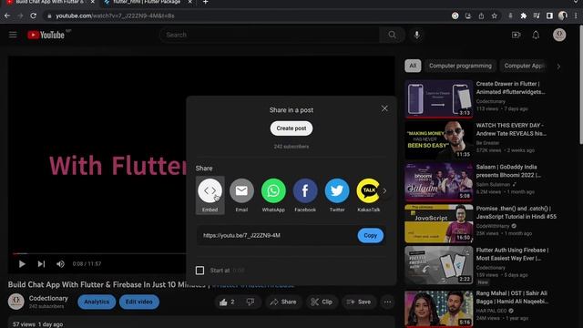Click the Clip button

click(322, 302)
